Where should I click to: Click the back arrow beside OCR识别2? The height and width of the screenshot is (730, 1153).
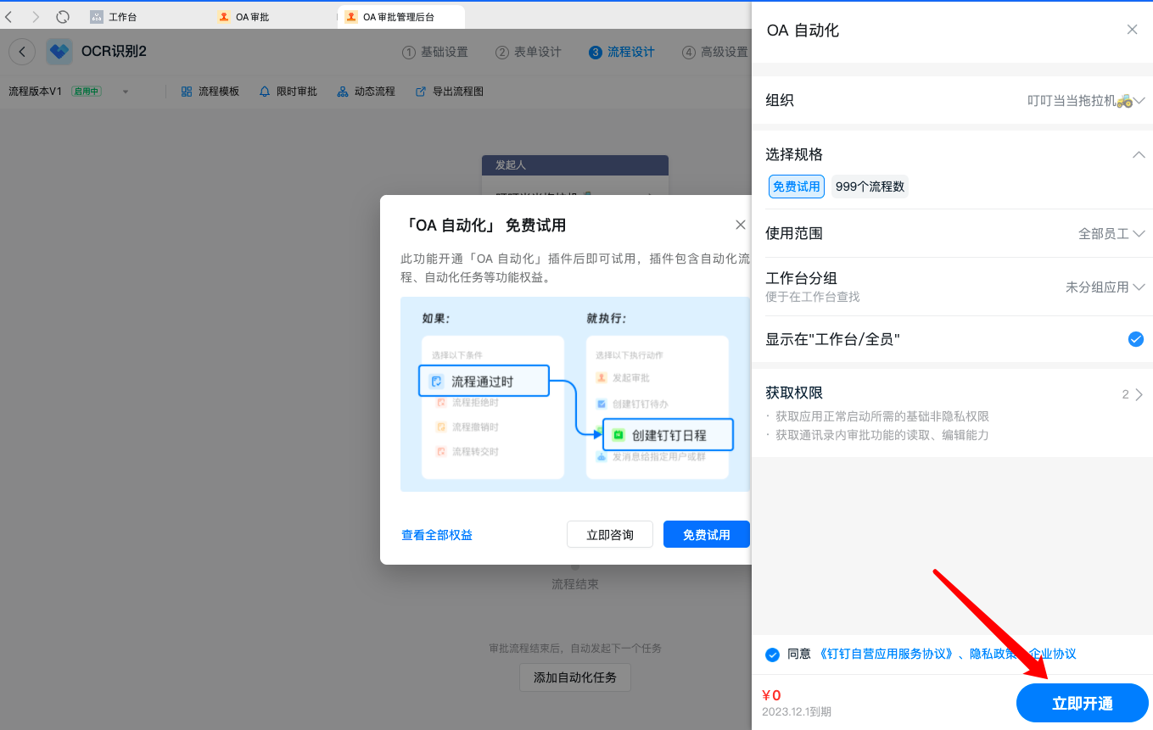pyautogui.click(x=22, y=52)
